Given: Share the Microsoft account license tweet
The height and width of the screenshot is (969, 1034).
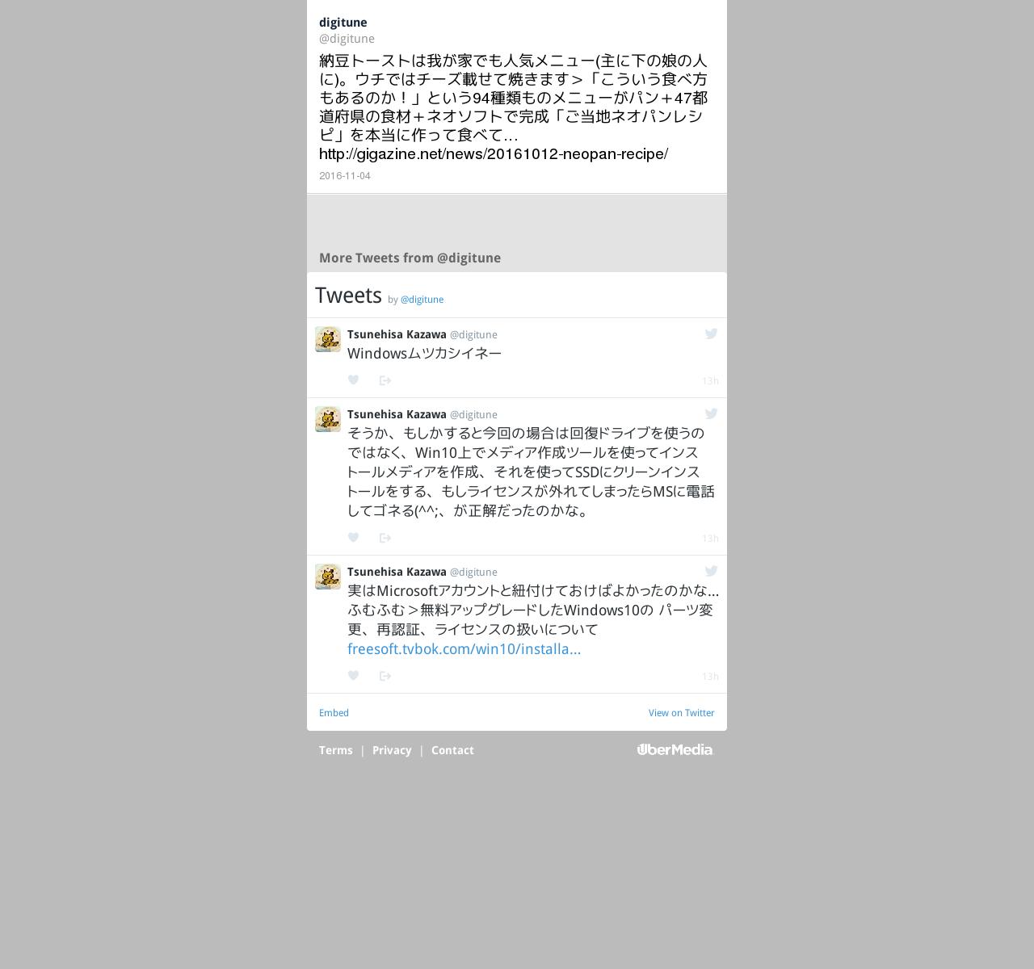Looking at the screenshot, I should click(385, 676).
